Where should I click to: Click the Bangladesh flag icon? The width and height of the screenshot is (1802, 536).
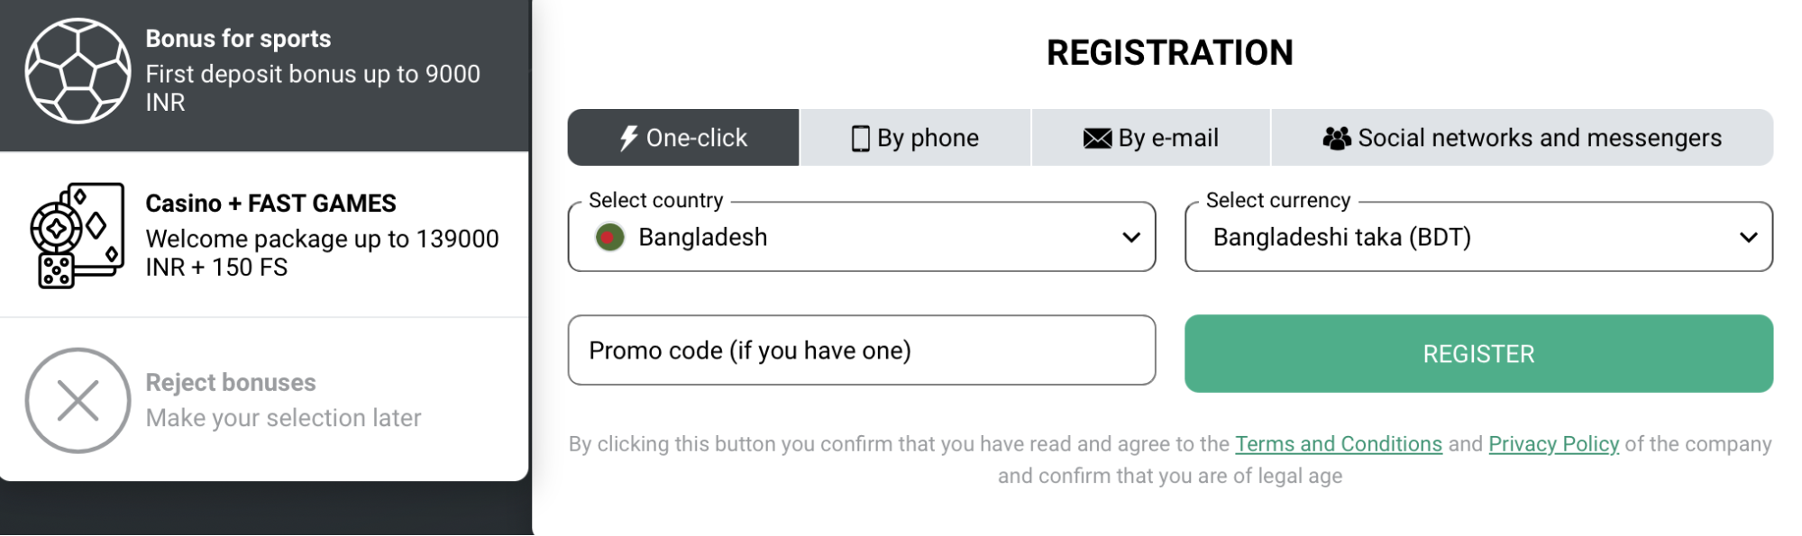pyautogui.click(x=609, y=237)
